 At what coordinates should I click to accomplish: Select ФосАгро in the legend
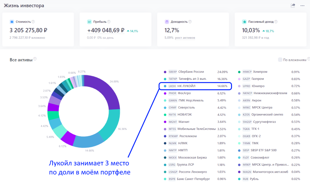click(184, 93)
